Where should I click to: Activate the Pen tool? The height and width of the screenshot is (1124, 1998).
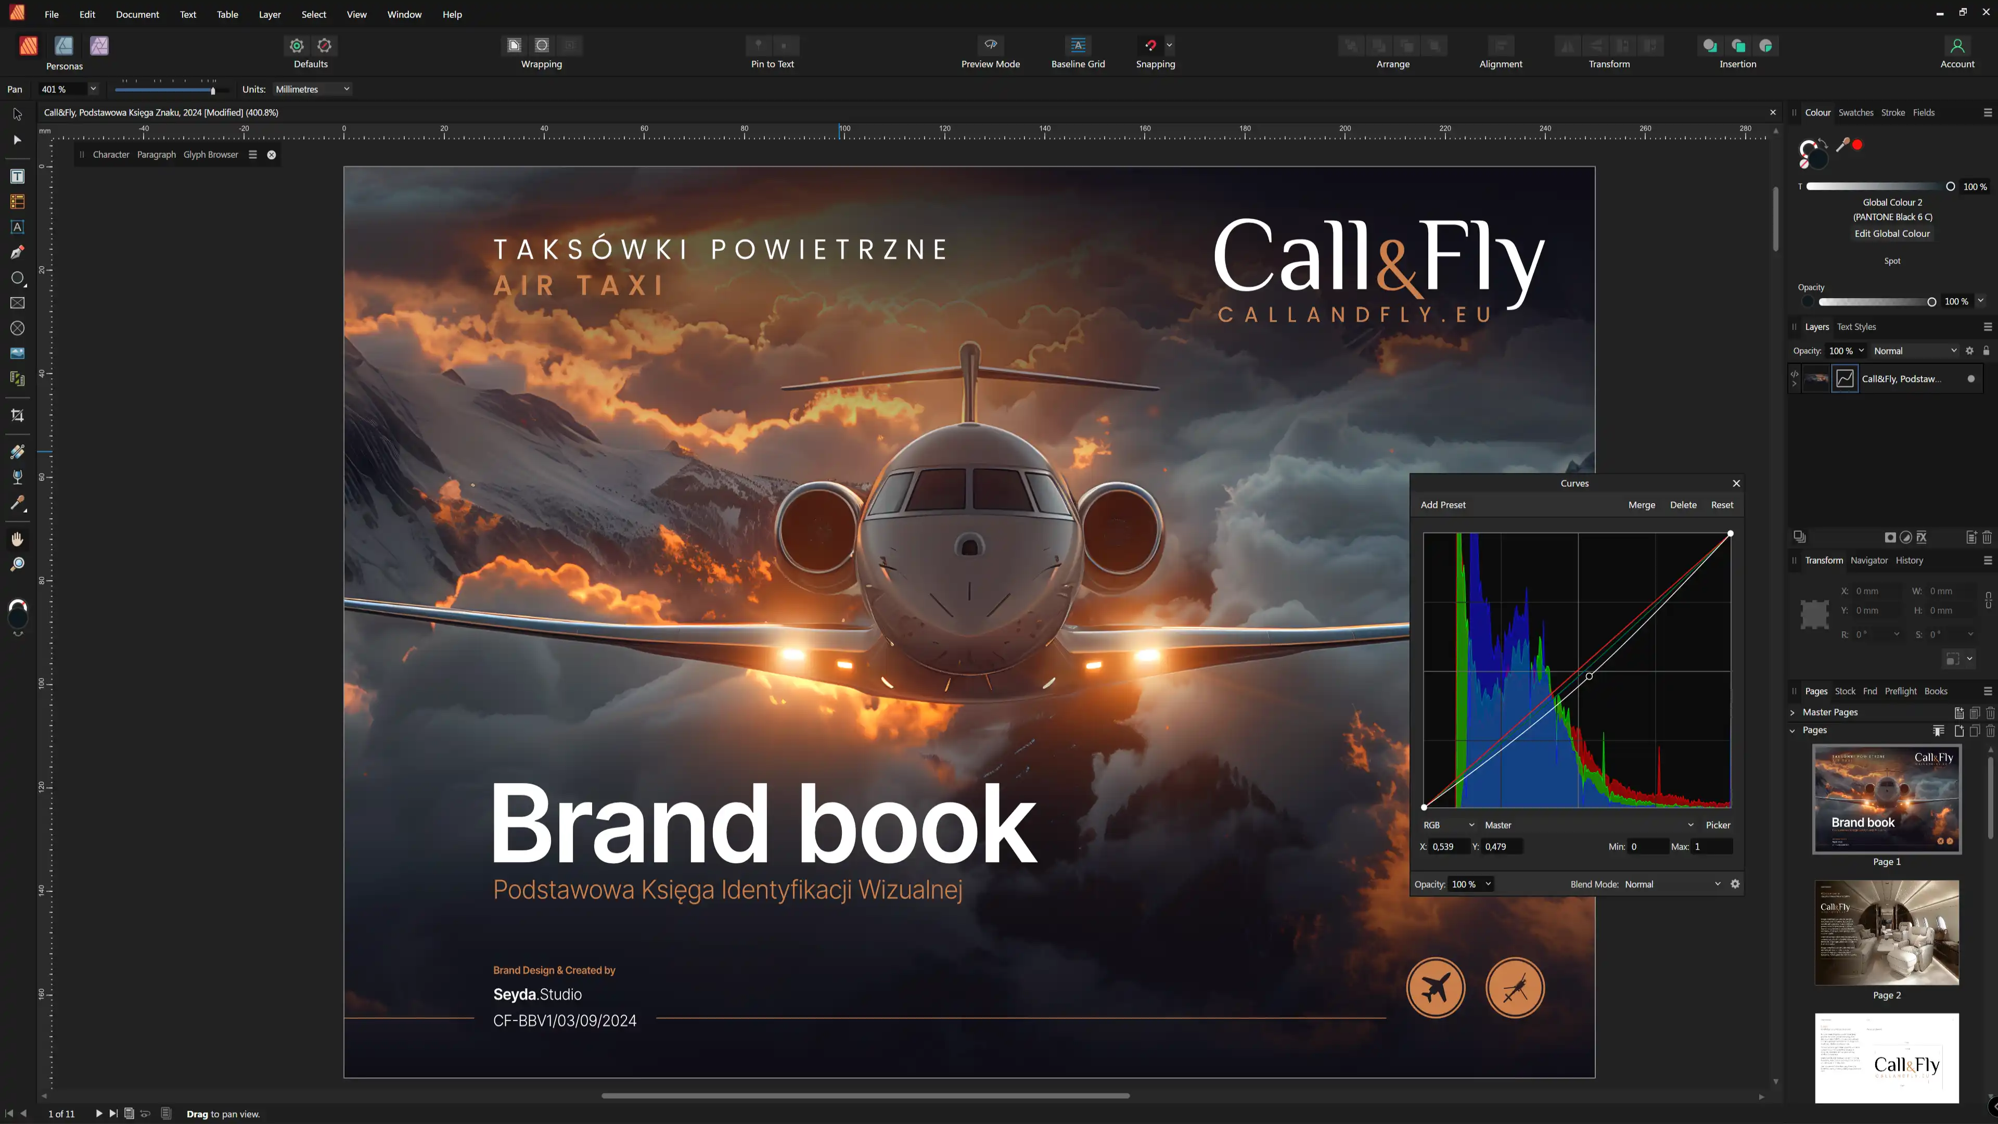point(17,252)
